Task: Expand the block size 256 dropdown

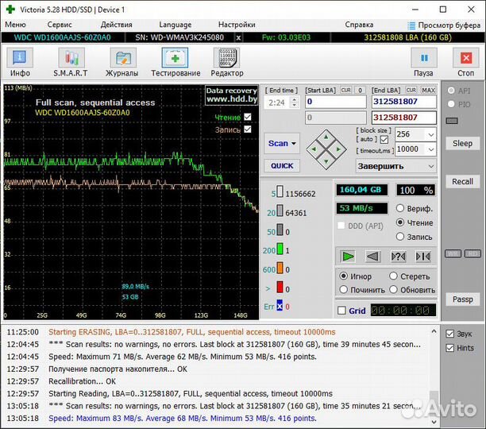Action: (x=430, y=134)
